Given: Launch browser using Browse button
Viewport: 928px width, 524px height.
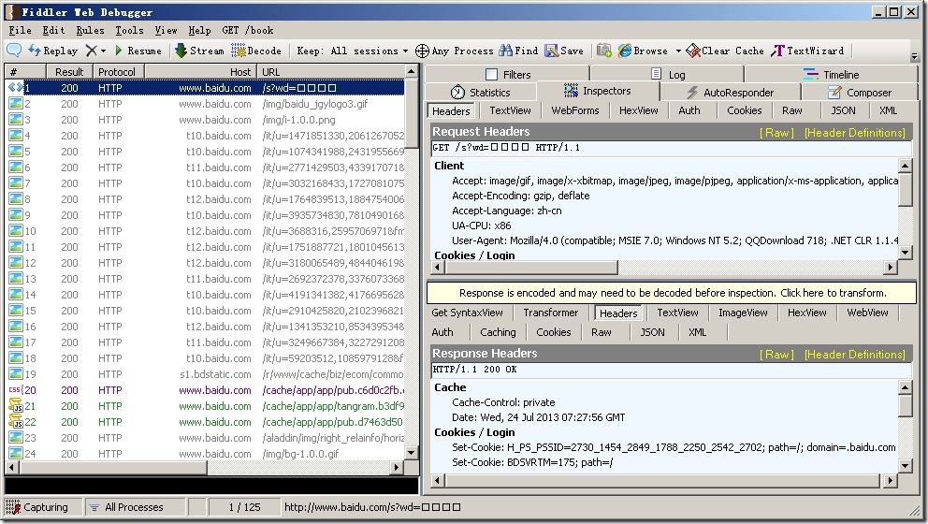Looking at the screenshot, I should (643, 51).
